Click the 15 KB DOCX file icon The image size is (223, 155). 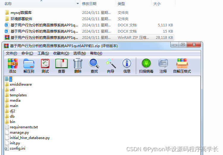(x=7, y=31)
